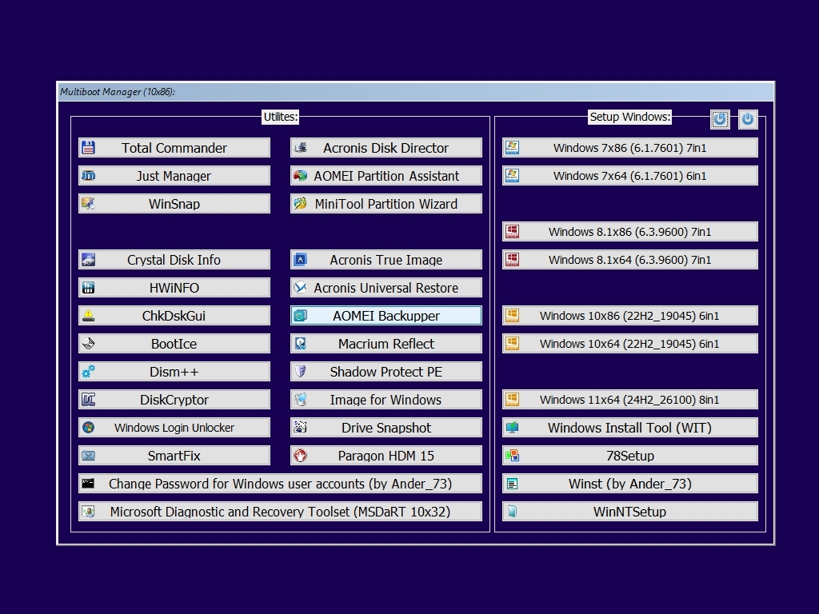Viewport: 819px width, 614px height.
Task: Choose Windows 10x64 (22H2_19045) 6in1
Action: [x=630, y=344]
